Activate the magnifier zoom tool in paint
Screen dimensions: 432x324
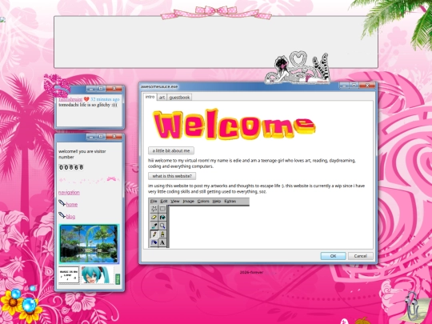(x=162, y=226)
